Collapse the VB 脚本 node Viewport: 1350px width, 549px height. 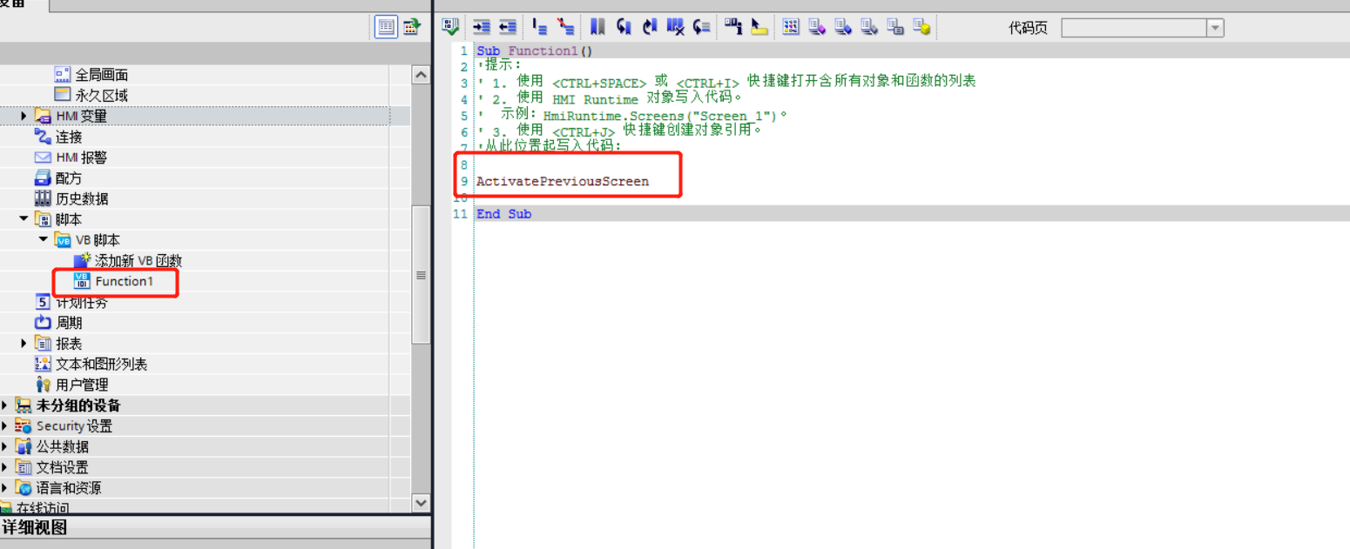tap(44, 240)
